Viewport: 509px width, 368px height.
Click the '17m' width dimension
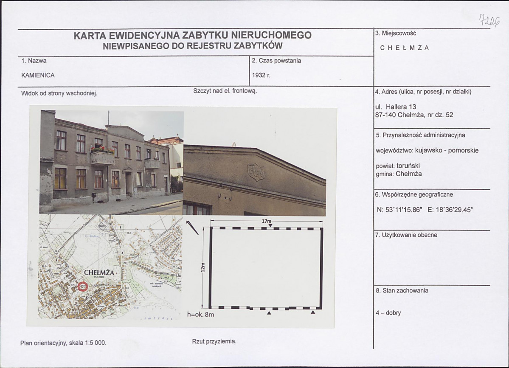click(x=266, y=221)
